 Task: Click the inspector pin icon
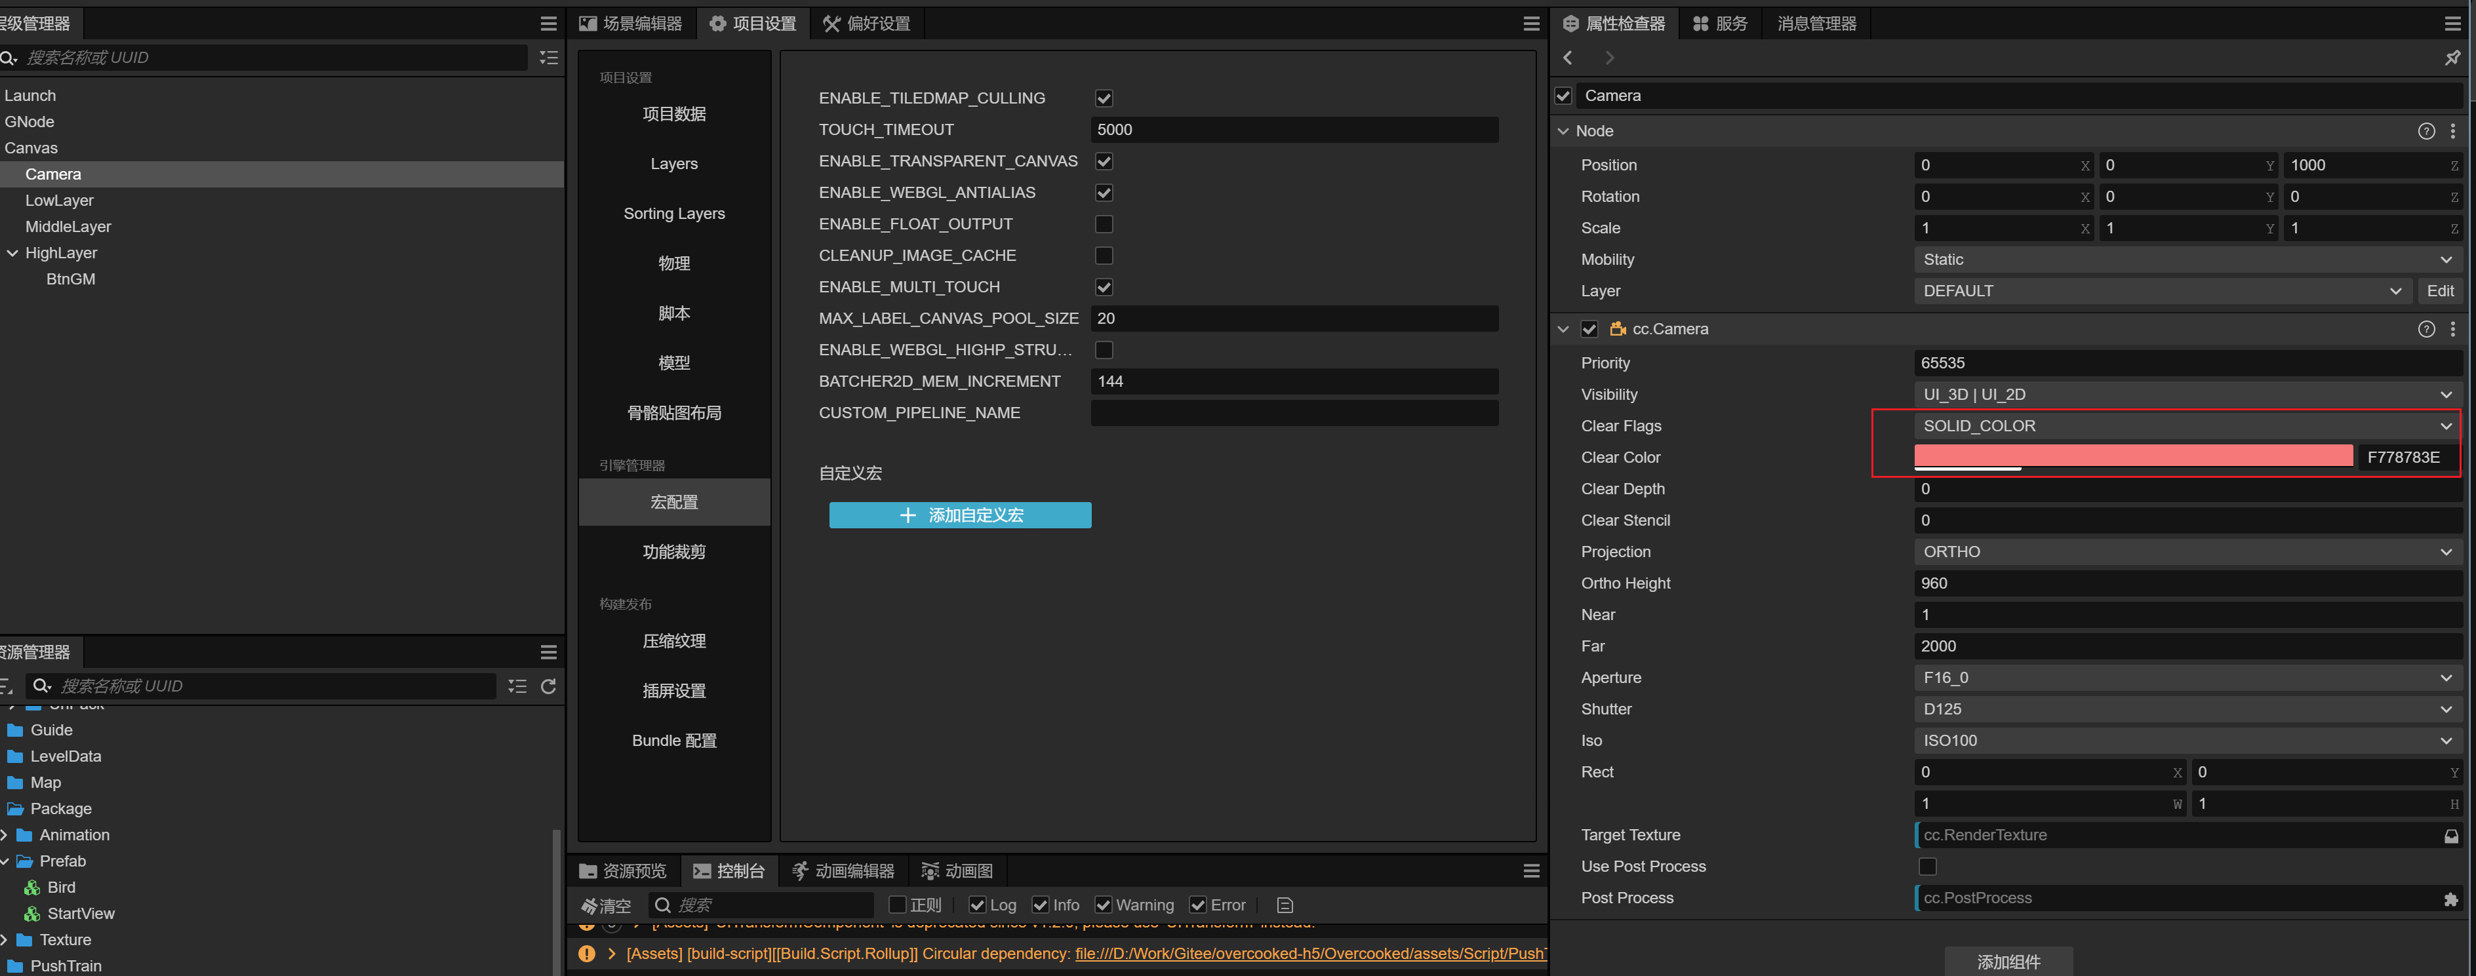pos(2452,58)
